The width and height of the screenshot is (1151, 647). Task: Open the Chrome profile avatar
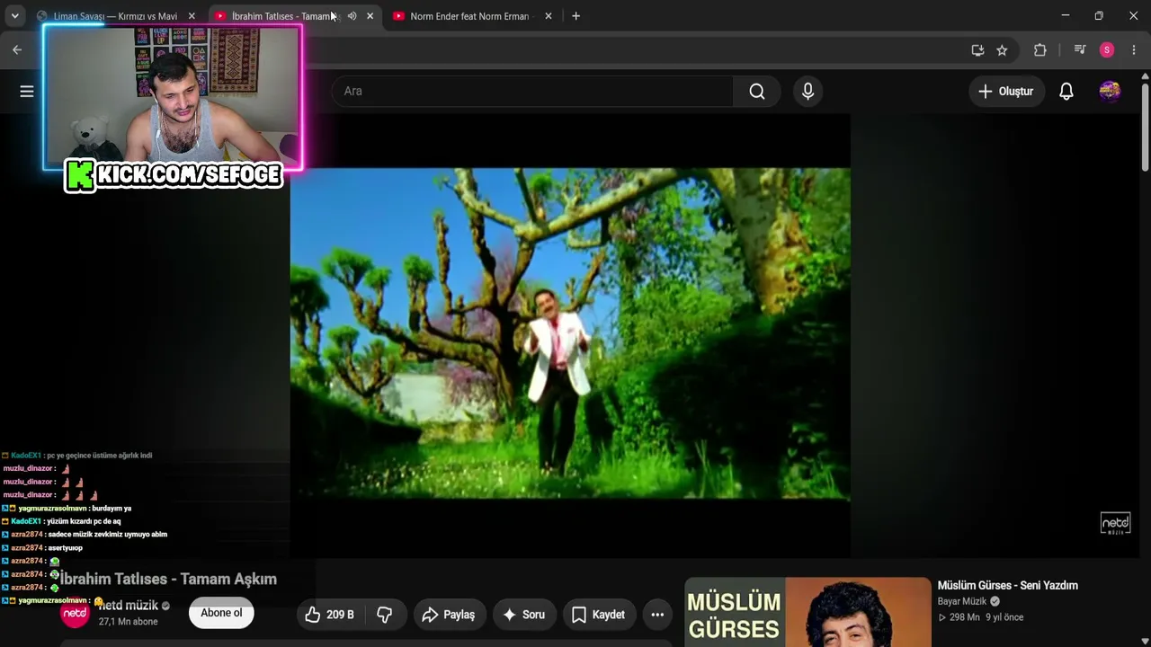click(1107, 50)
